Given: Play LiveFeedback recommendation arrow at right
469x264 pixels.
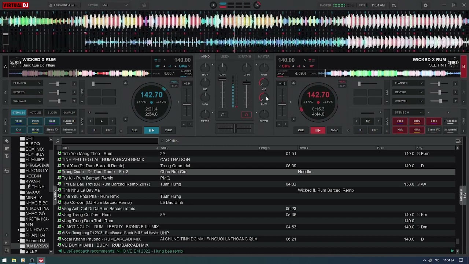Looking at the screenshot, I should click(452, 251).
